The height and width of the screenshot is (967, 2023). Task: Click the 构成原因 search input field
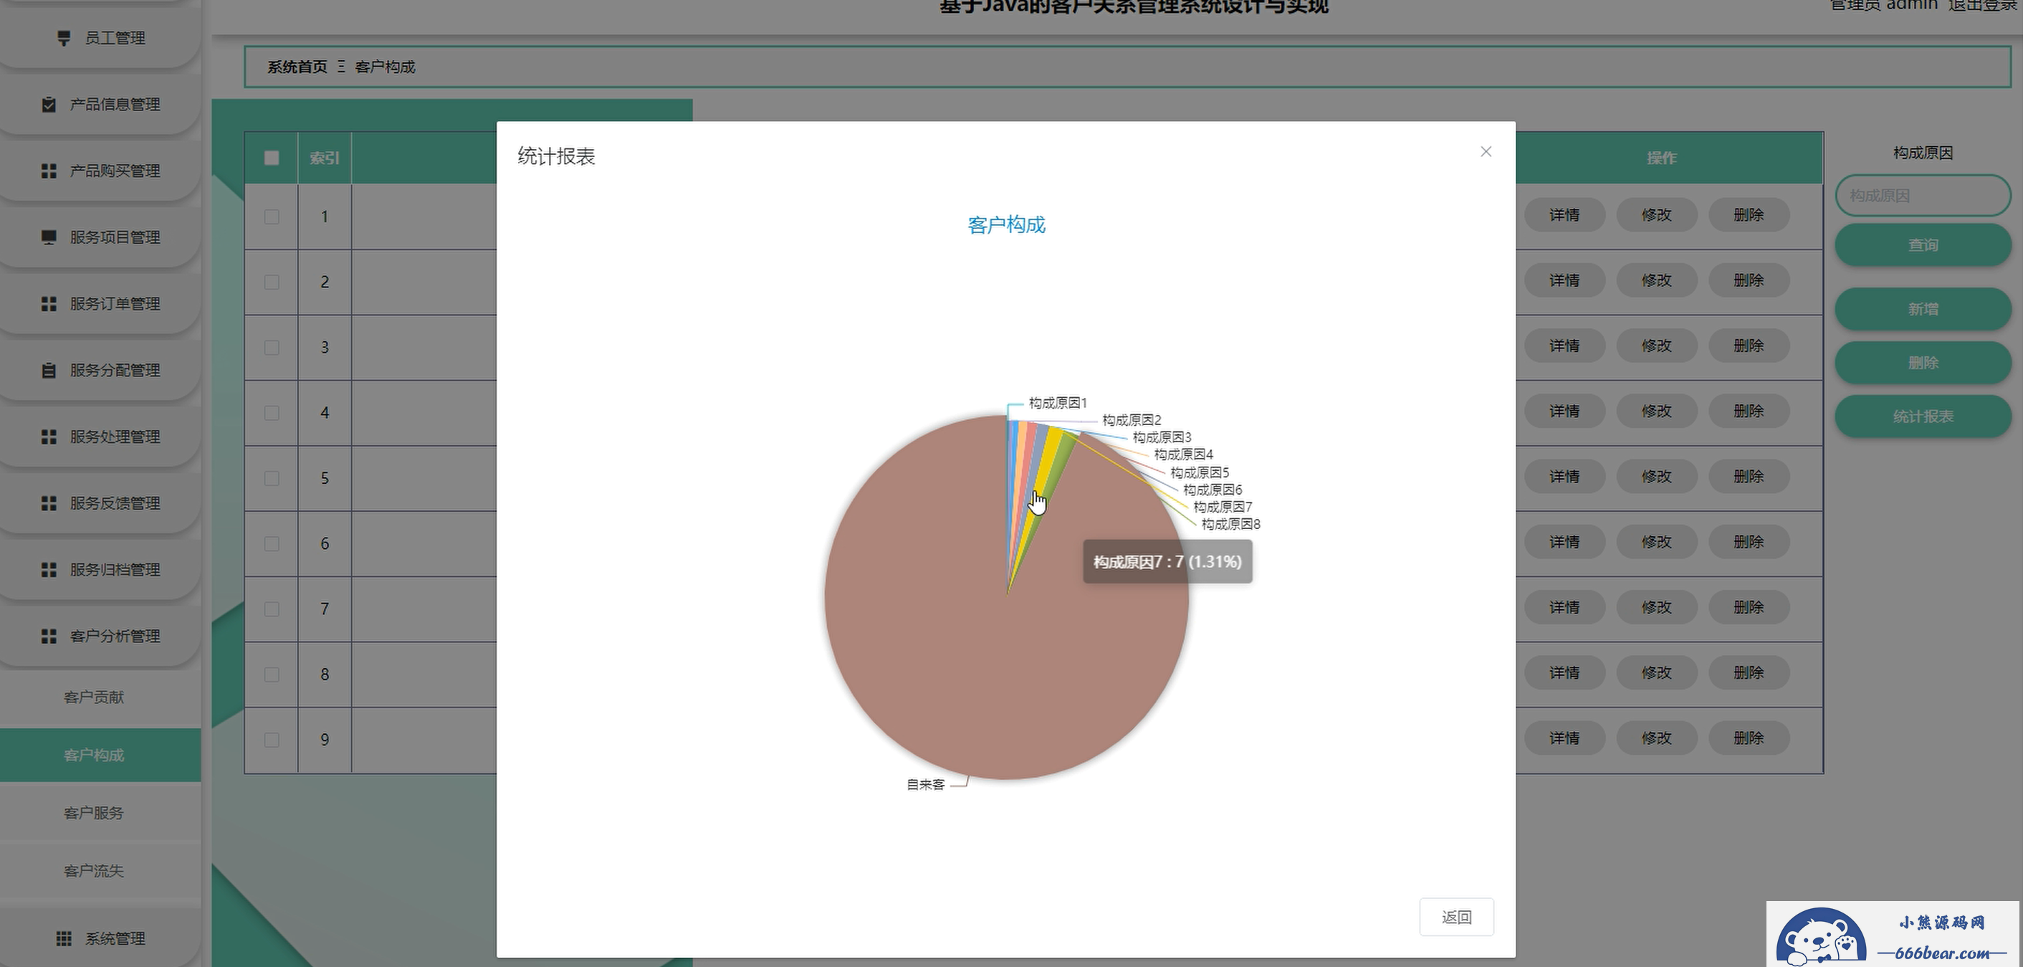pyautogui.click(x=1922, y=196)
